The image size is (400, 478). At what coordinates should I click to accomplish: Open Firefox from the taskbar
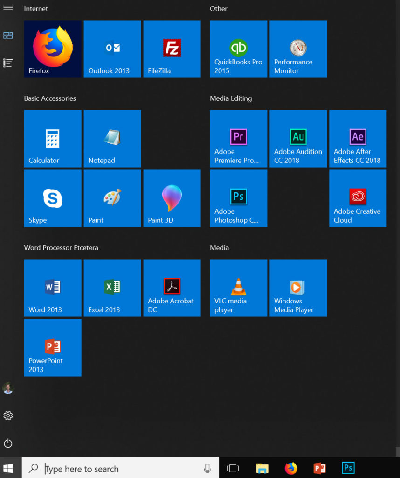[x=291, y=468]
